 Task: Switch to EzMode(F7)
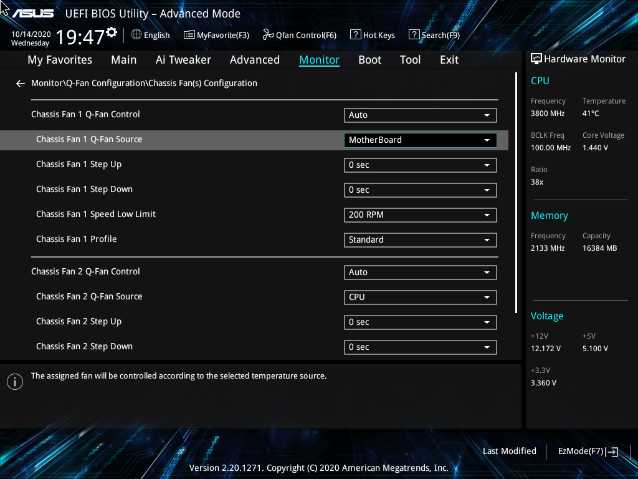click(588, 452)
